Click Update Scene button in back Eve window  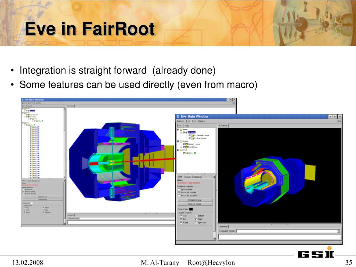(42, 197)
